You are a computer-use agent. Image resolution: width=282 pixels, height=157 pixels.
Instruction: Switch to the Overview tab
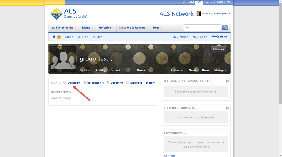pos(85,70)
